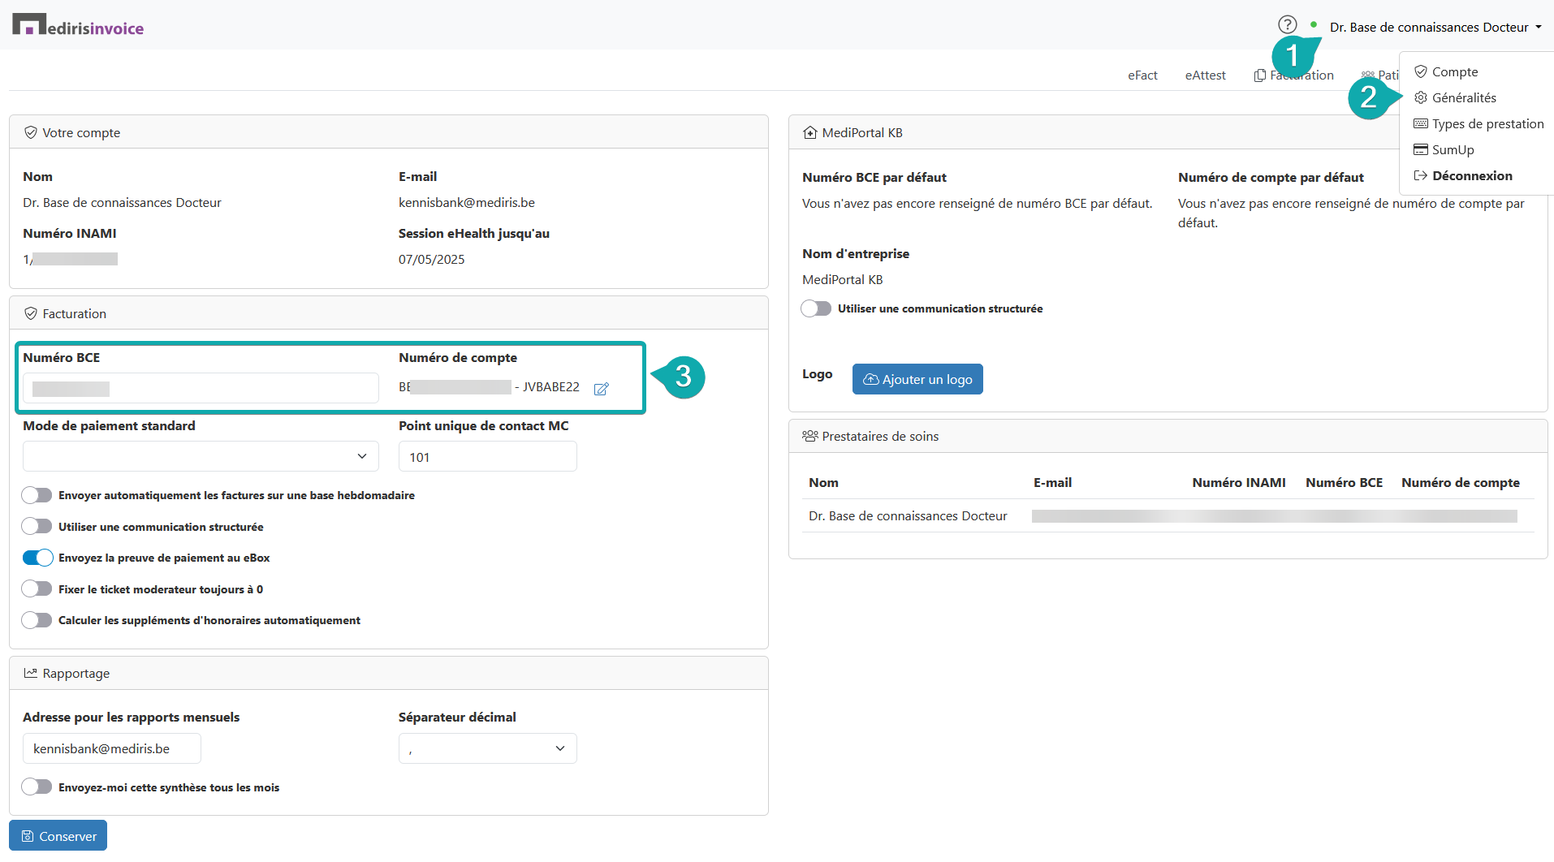Click the chart icon beside Rapportage

31,673
